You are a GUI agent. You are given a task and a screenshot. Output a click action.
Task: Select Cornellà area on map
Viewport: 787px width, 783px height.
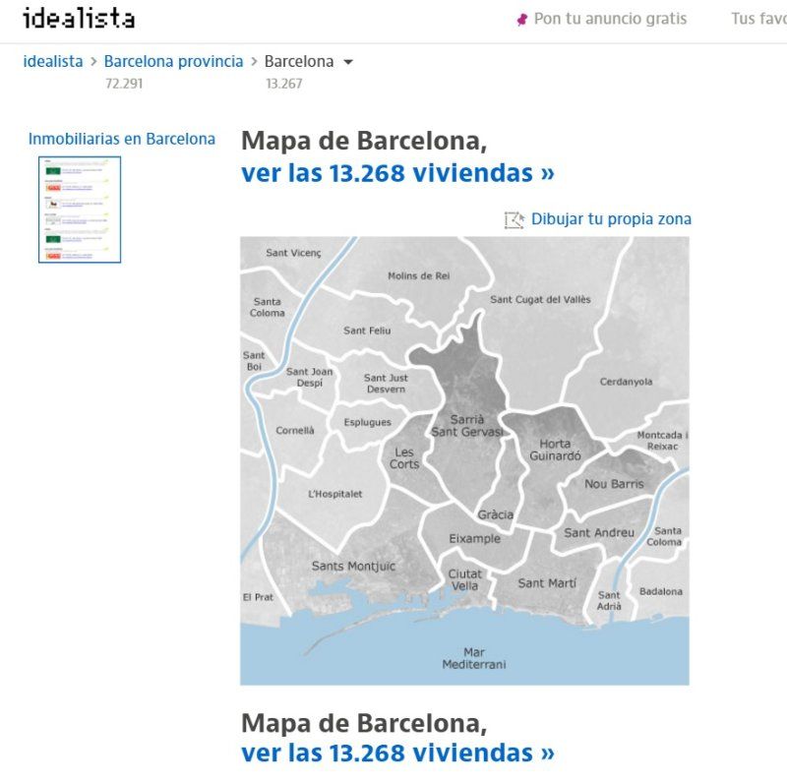point(295,431)
